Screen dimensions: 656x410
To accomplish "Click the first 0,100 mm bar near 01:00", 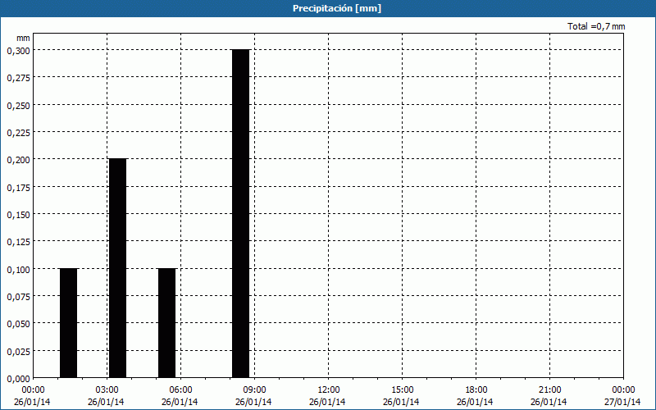I will pos(68,323).
